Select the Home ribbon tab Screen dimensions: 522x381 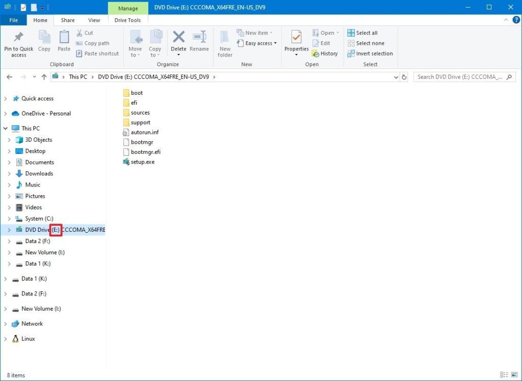[40, 20]
